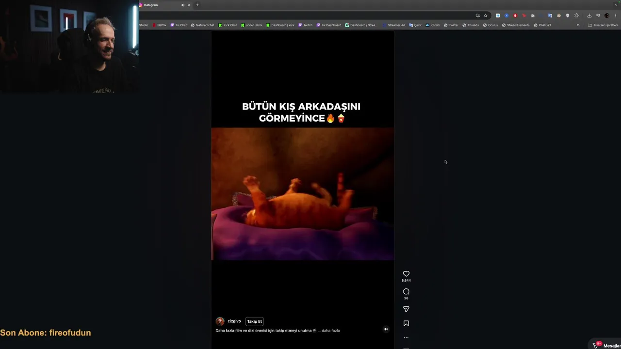Open the Chrome profile avatar
This screenshot has width=621, height=349.
[606, 16]
